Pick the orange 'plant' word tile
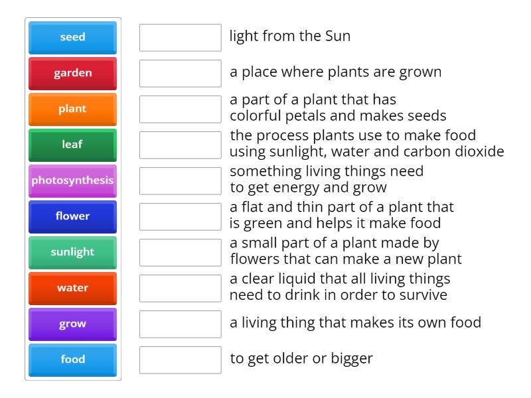 point(72,109)
